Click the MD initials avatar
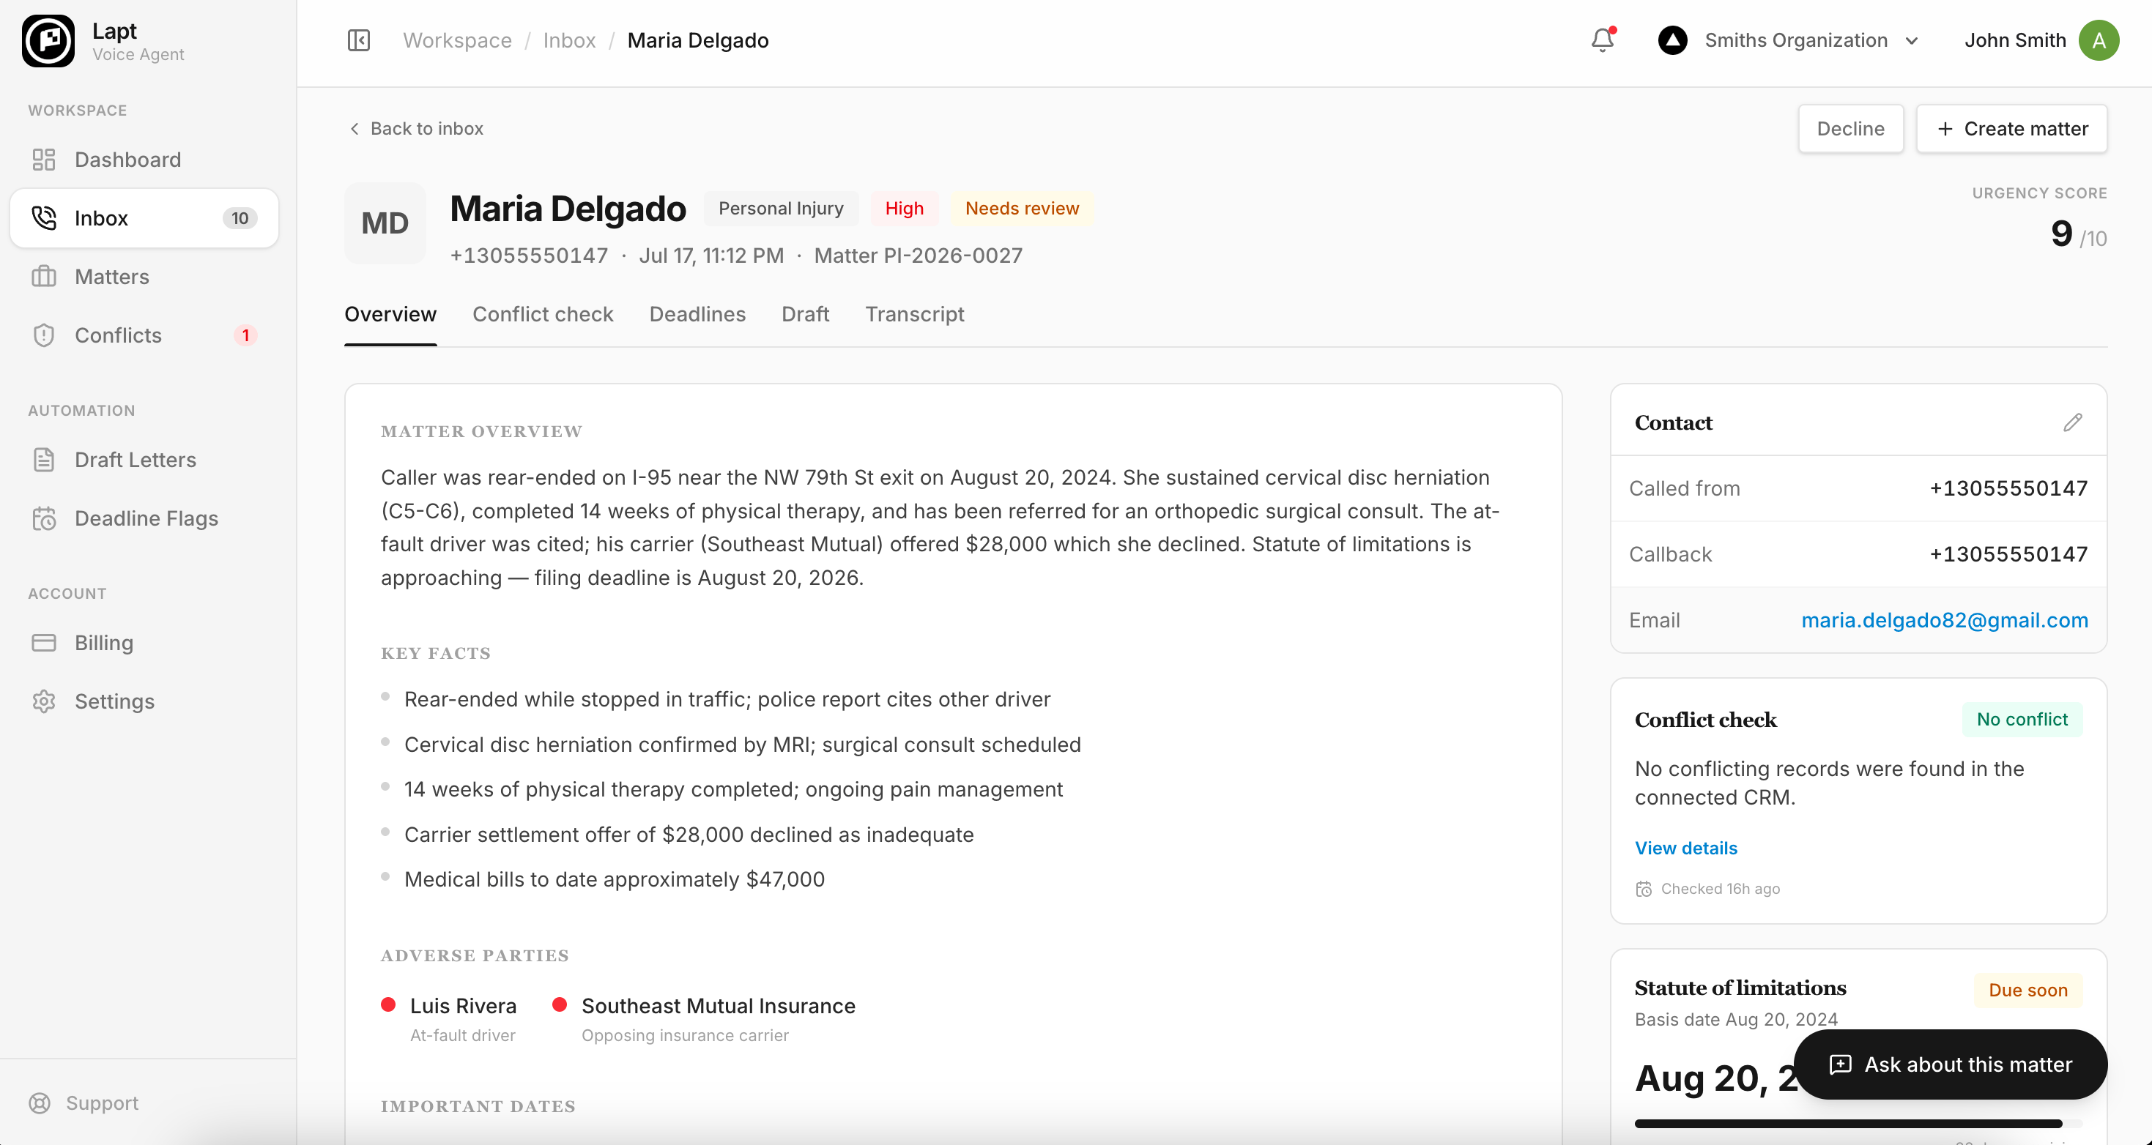Image resolution: width=2152 pixels, height=1145 pixels. [x=385, y=223]
